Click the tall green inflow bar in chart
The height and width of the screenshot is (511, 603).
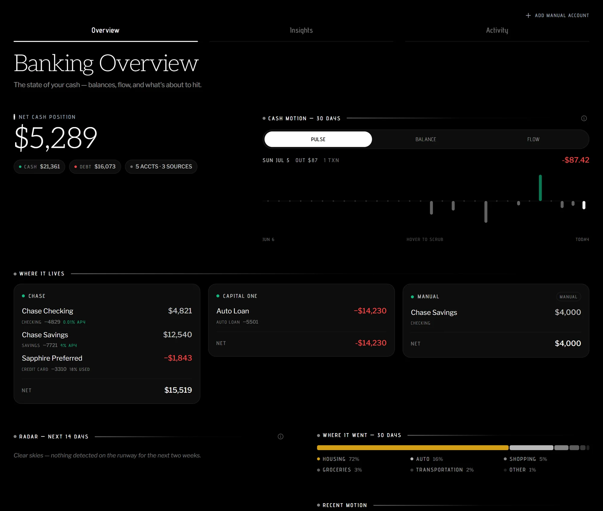[540, 188]
